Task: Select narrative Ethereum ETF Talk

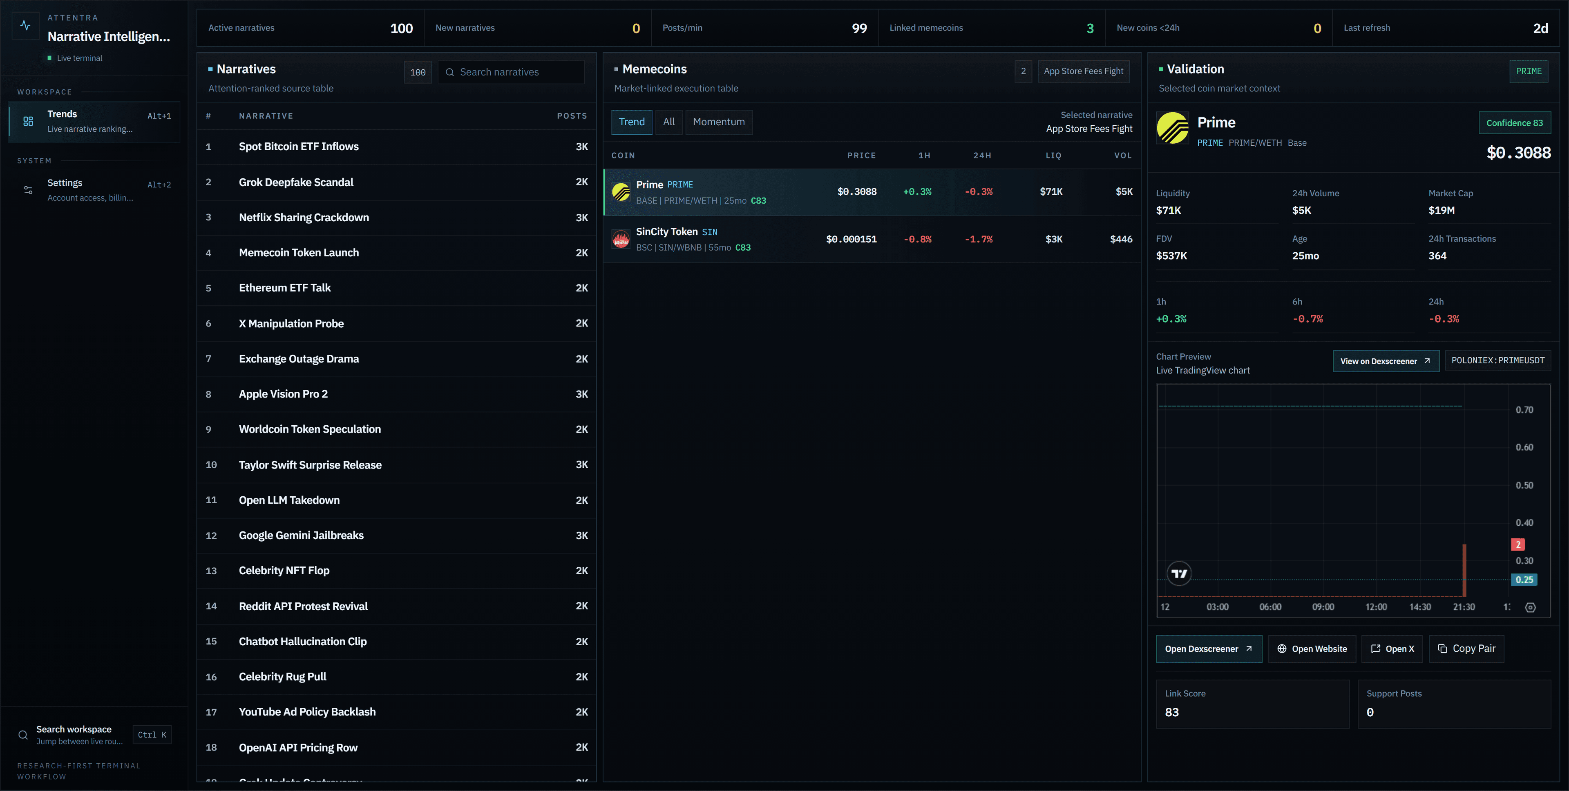Action: pyautogui.click(x=396, y=288)
